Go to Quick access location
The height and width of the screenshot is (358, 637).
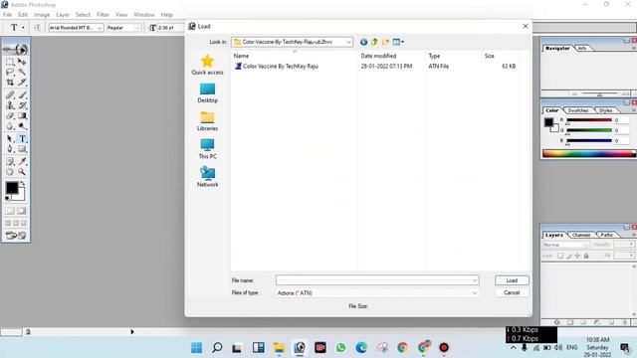point(207,65)
